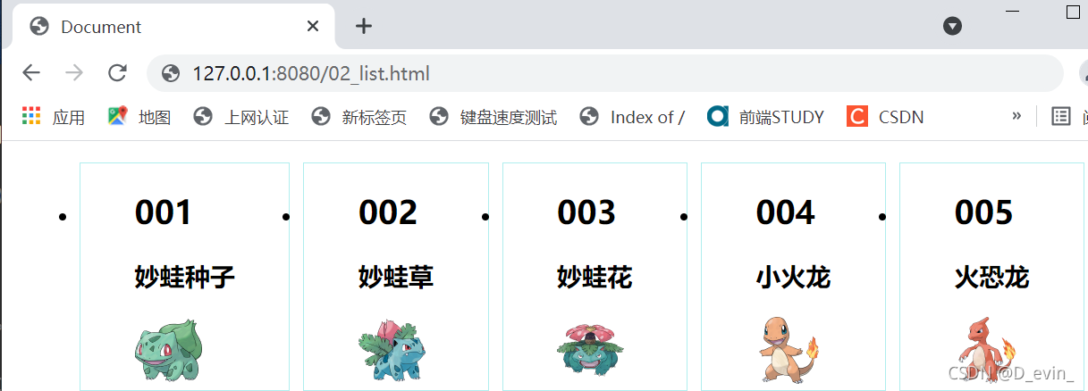The image size is (1088, 391).
Task: Open the reading list icon
Action: pyautogui.click(x=1060, y=116)
